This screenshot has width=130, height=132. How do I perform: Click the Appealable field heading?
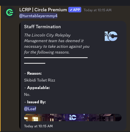pos(38,88)
